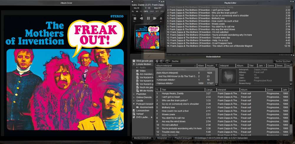Toggle the PL playlist window button
The image size is (295, 144).
(x=133, y=11)
